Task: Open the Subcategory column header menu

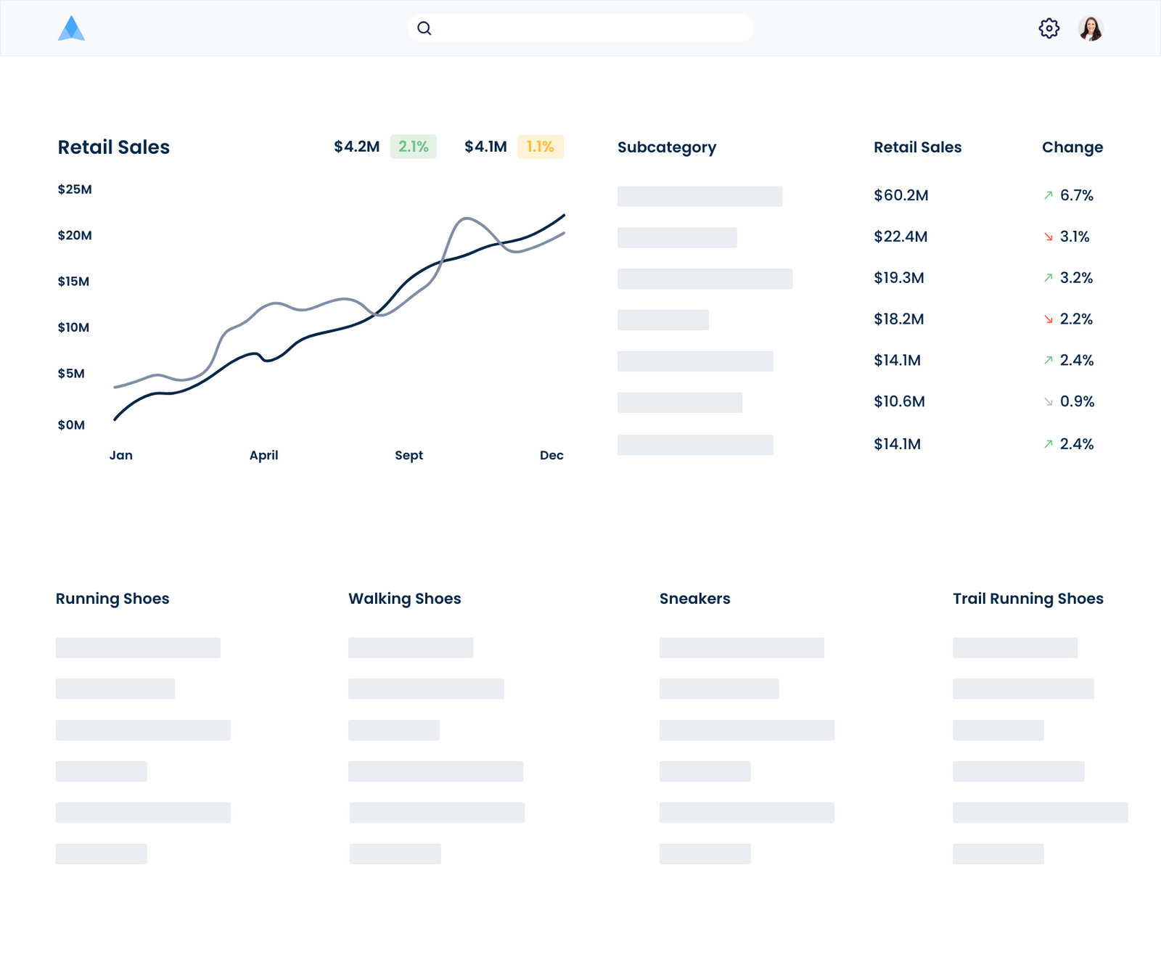Action: click(667, 147)
